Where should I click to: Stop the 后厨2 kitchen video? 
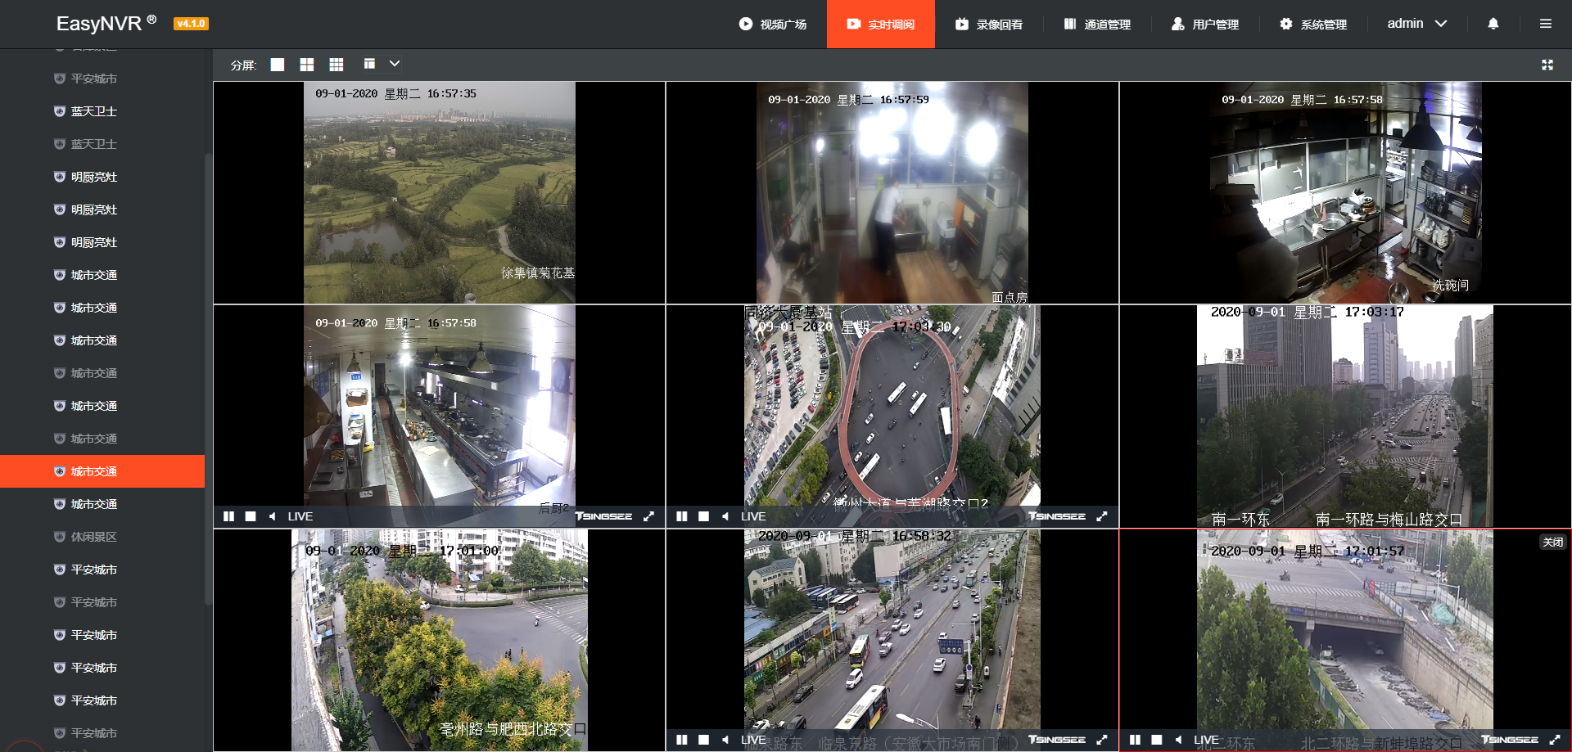click(x=251, y=516)
